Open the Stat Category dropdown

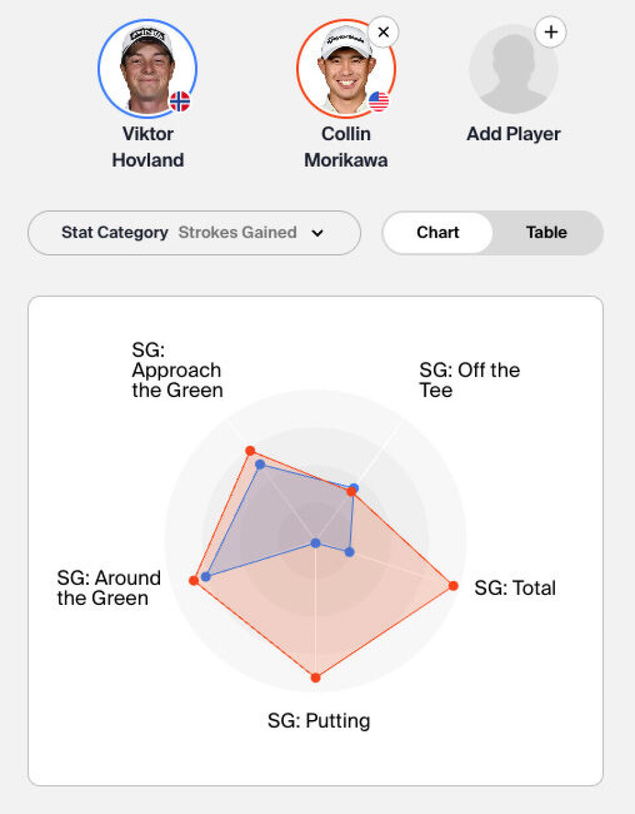click(x=194, y=233)
